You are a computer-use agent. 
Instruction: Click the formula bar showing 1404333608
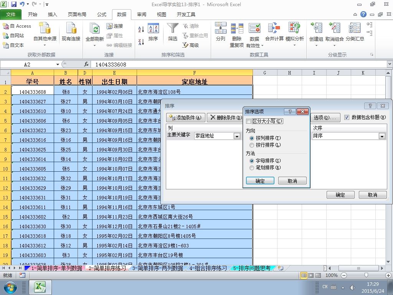point(238,65)
